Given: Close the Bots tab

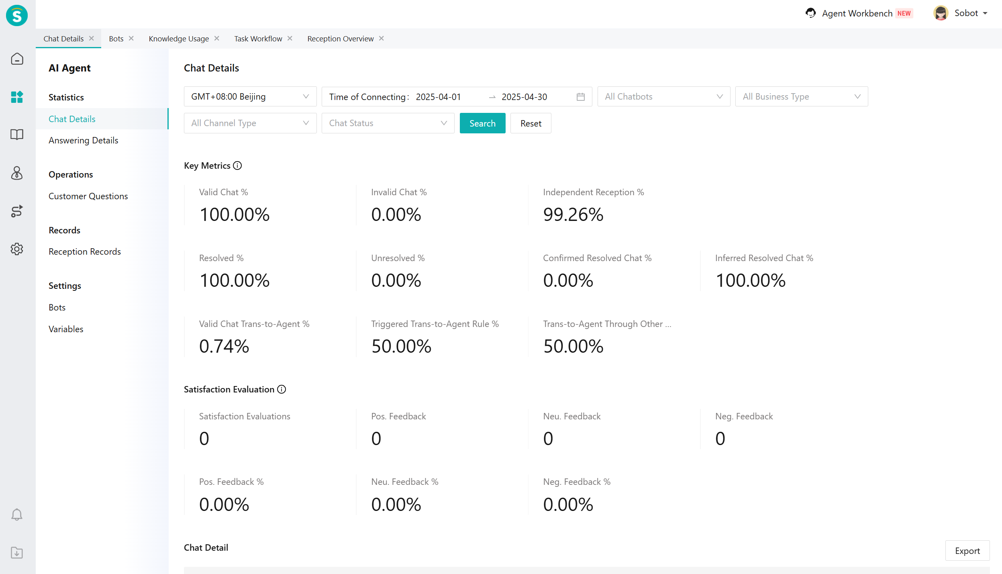Looking at the screenshot, I should point(131,38).
